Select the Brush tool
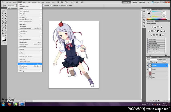Image resolution: width=171 pixels, height=112 pixels. click(5, 18)
